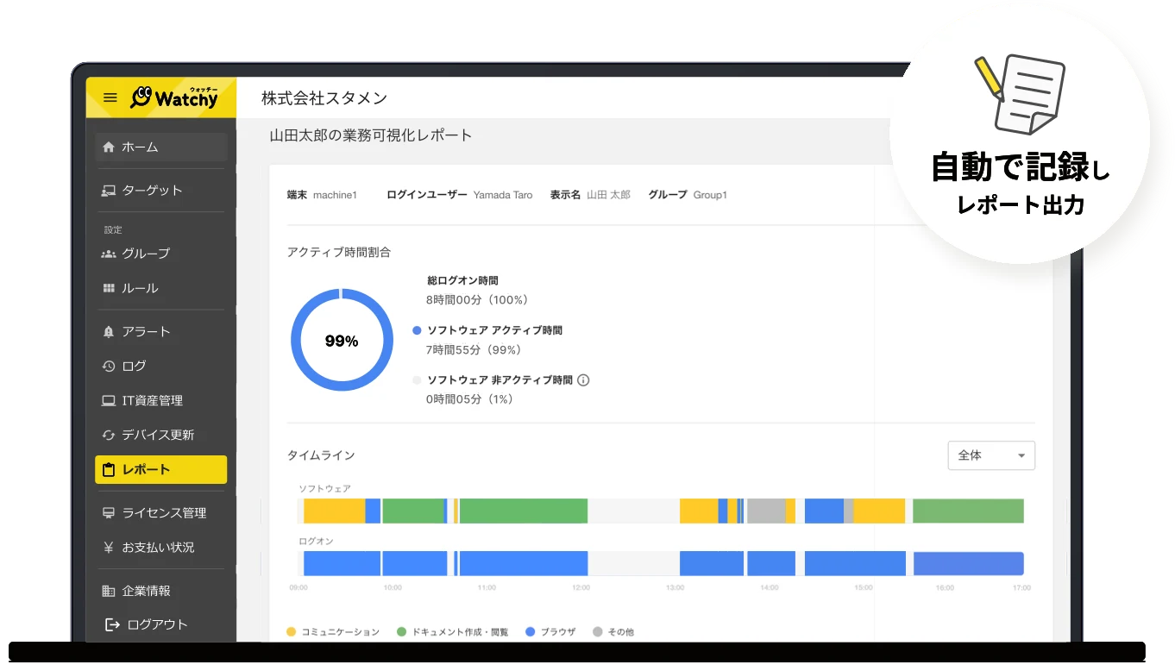1175x671 pixels.
Task: Click 株式会社スタメン company name
Action: 324,98
